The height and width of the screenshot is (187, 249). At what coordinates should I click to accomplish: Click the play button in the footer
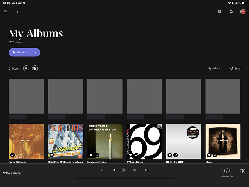(x=124, y=170)
